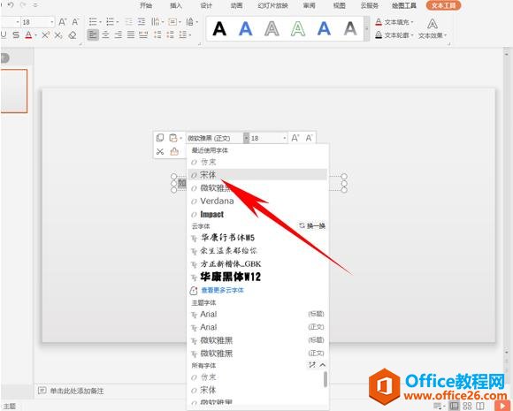Image resolution: width=513 pixels, height=411 pixels.
Task: Apply the numbered list icon in ribbon
Action: pyautogui.click(x=111, y=22)
